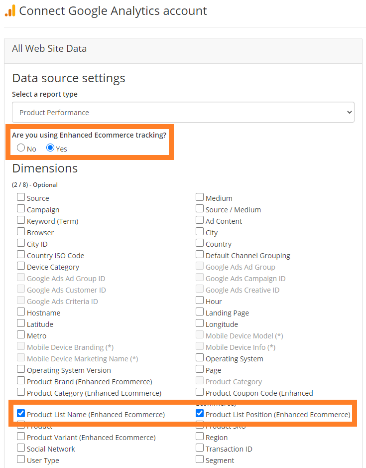Tick Operating System Version checkbox

(21, 369)
